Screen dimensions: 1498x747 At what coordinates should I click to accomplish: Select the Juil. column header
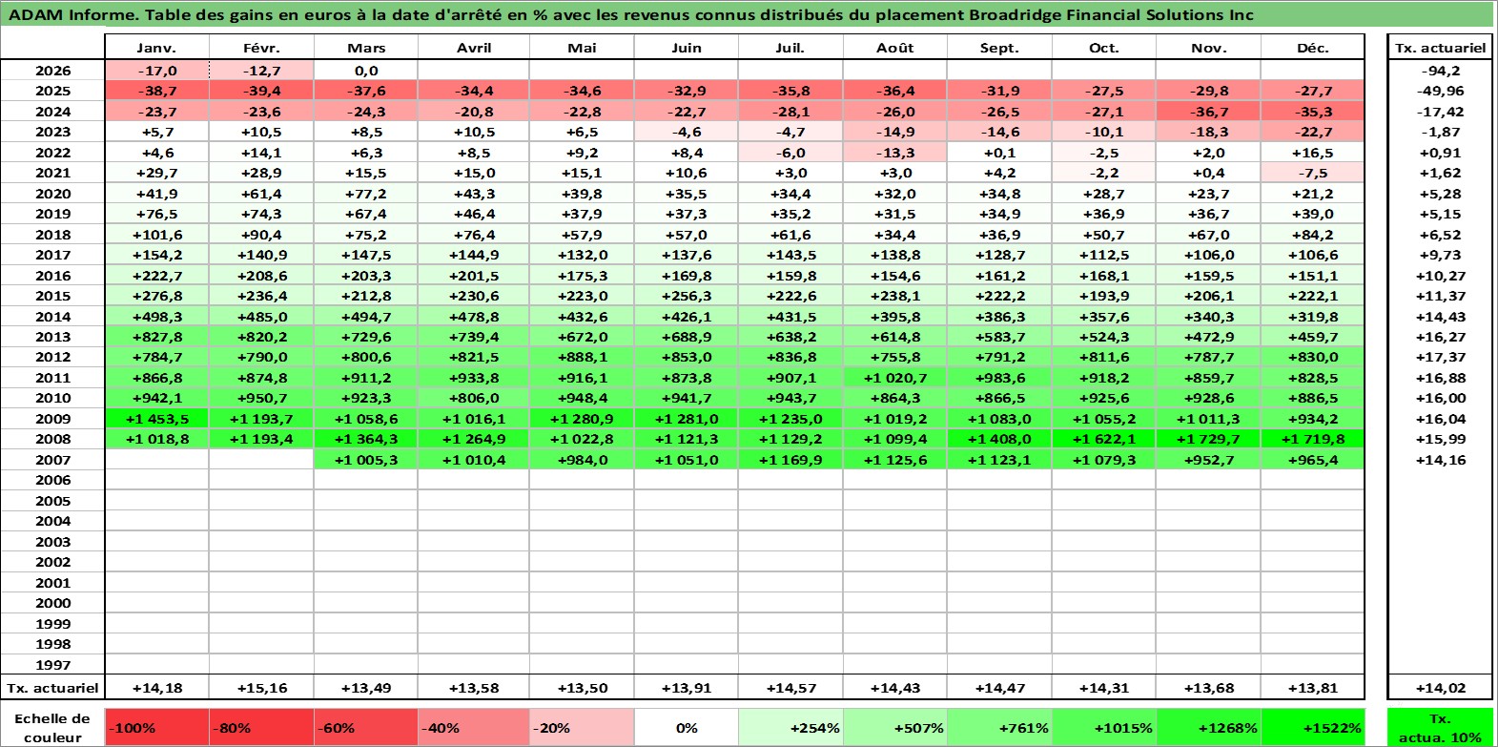coord(790,48)
